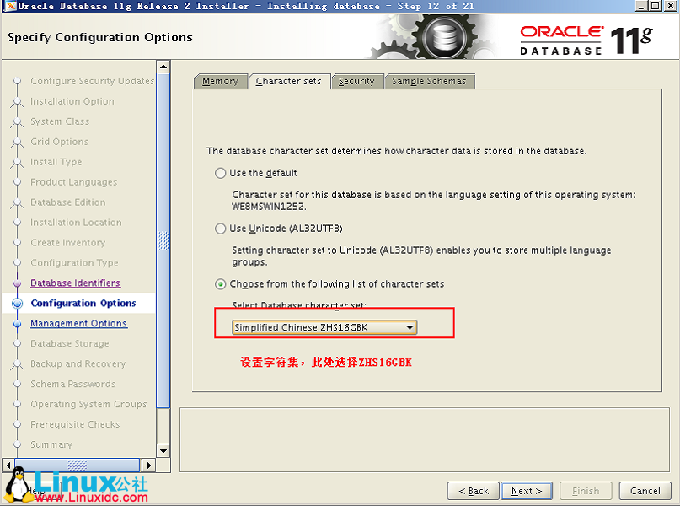
Task: Switch to the Memory tab
Action: 220,81
